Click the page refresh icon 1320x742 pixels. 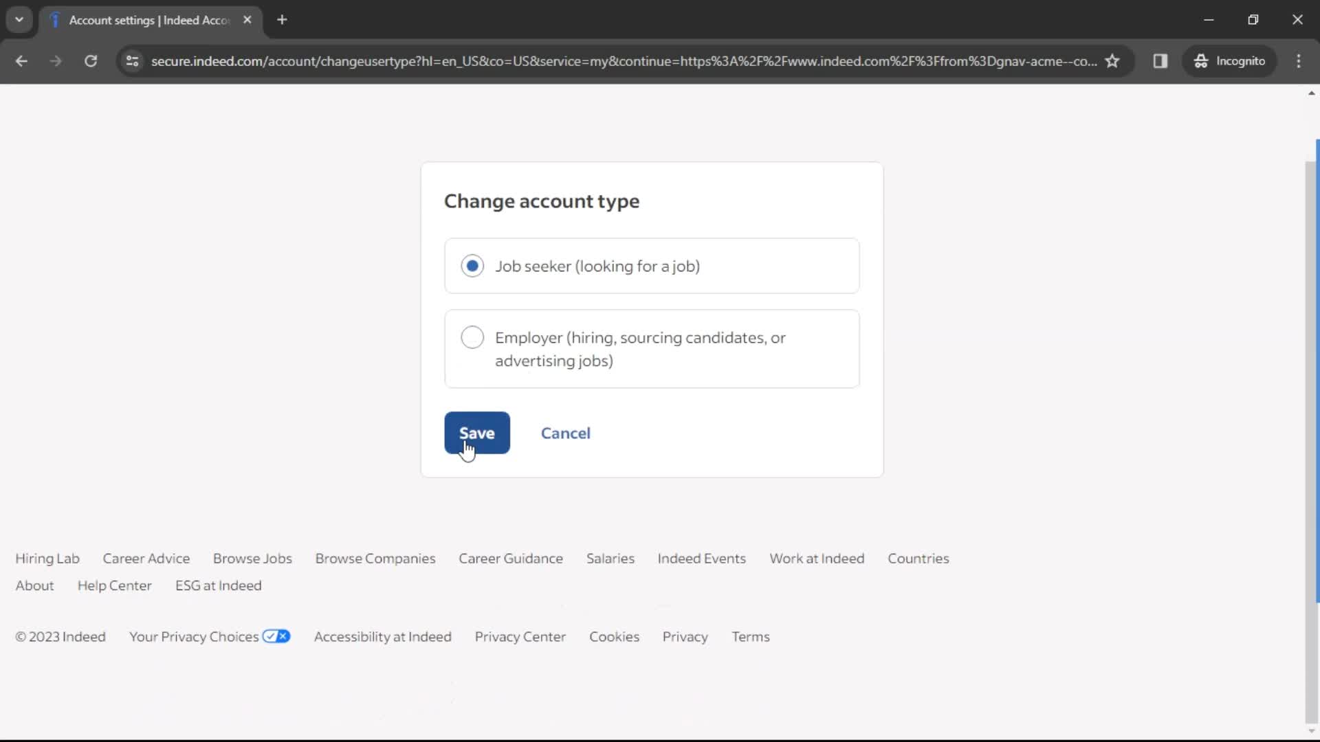pyautogui.click(x=91, y=60)
